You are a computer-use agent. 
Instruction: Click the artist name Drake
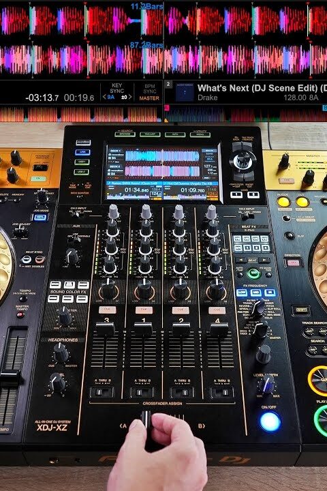[x=208, y=98]
